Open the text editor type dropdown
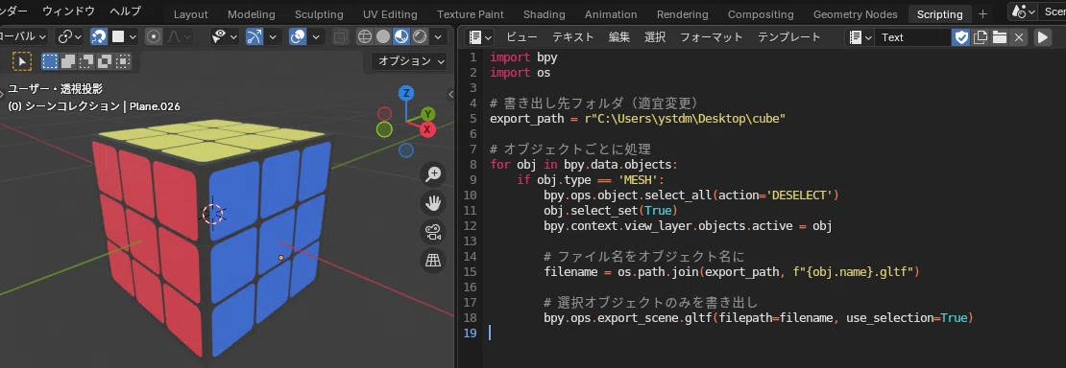This screenshot has width=1066, height=368. [x=480, y=36]
